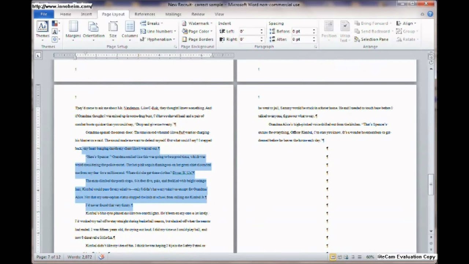469x264 pixels.
Task: Expand the Breaks dropdown
Action: tap(152, 23)
